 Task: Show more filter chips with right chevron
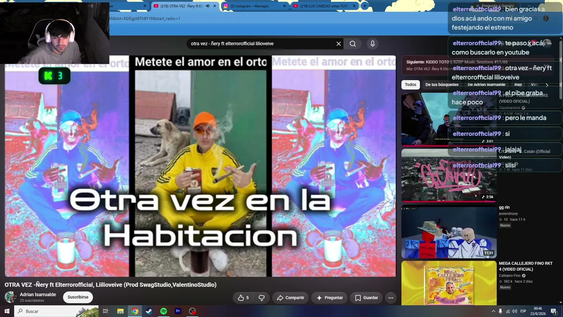(x=547, y=85)
